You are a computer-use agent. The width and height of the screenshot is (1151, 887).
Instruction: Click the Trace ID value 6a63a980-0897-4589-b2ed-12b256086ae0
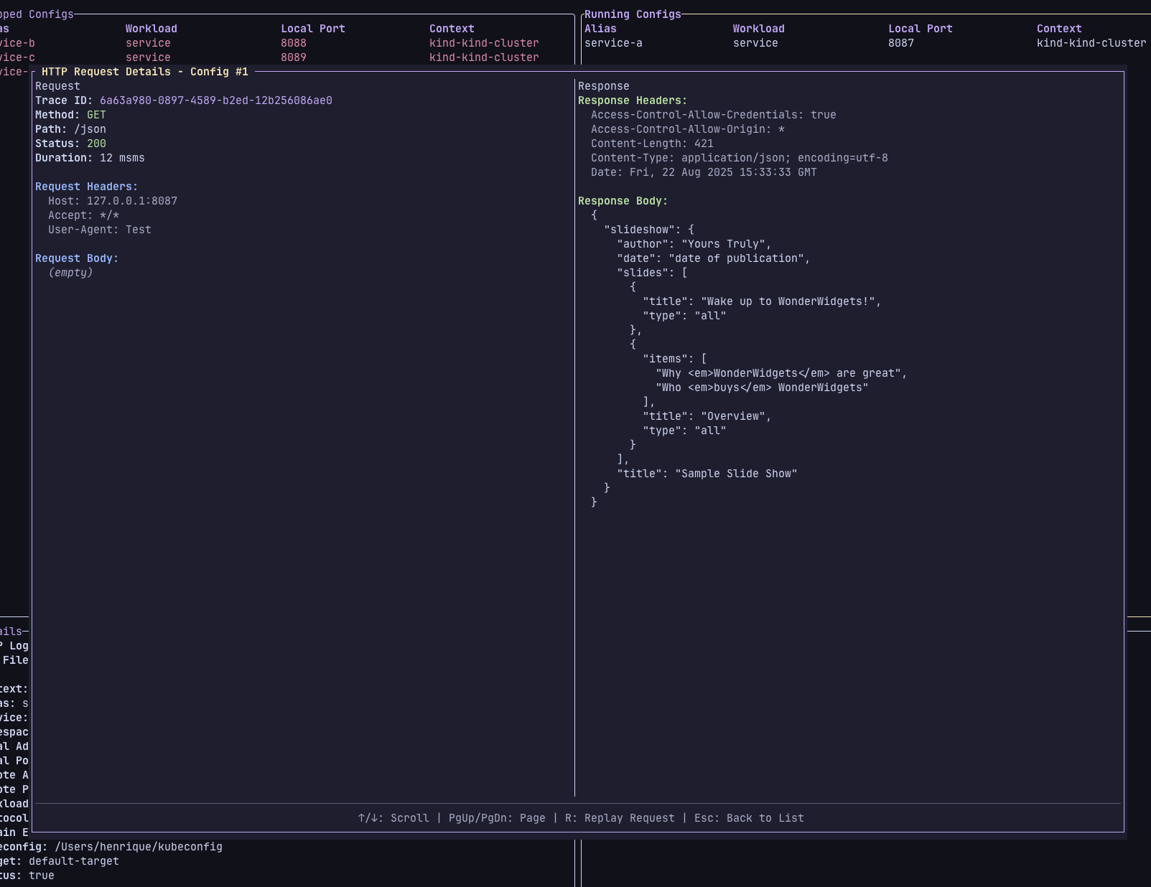coord(215,100)
